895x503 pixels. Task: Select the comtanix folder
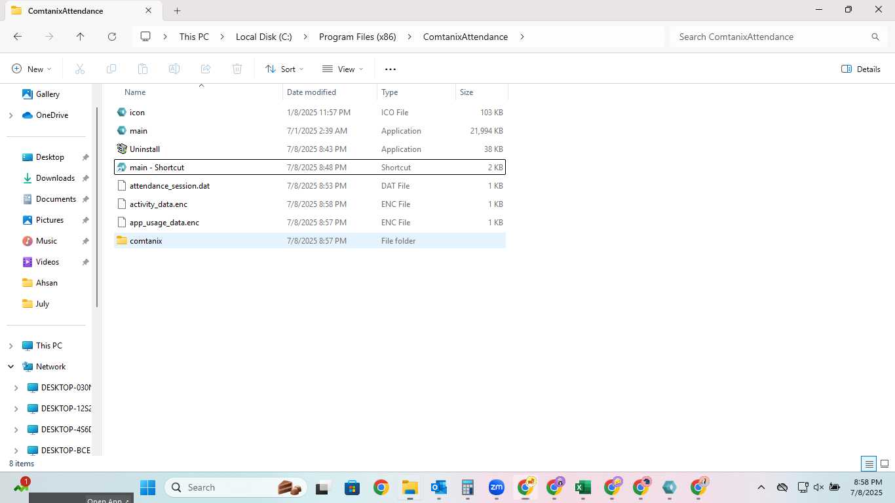310,241
